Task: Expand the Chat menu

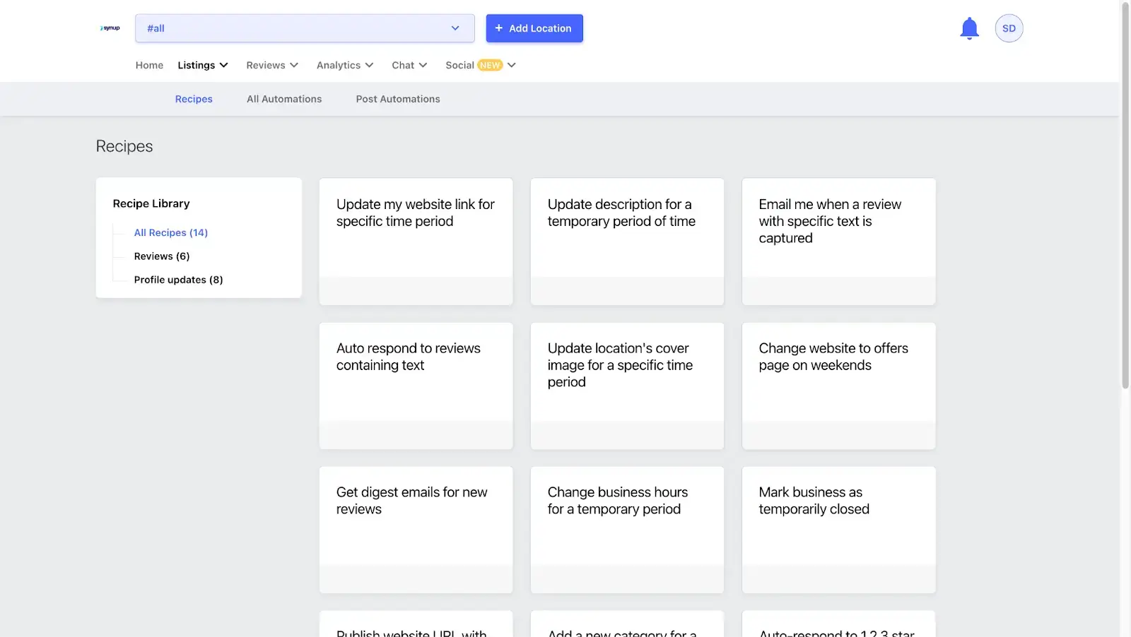Action: 409,65
